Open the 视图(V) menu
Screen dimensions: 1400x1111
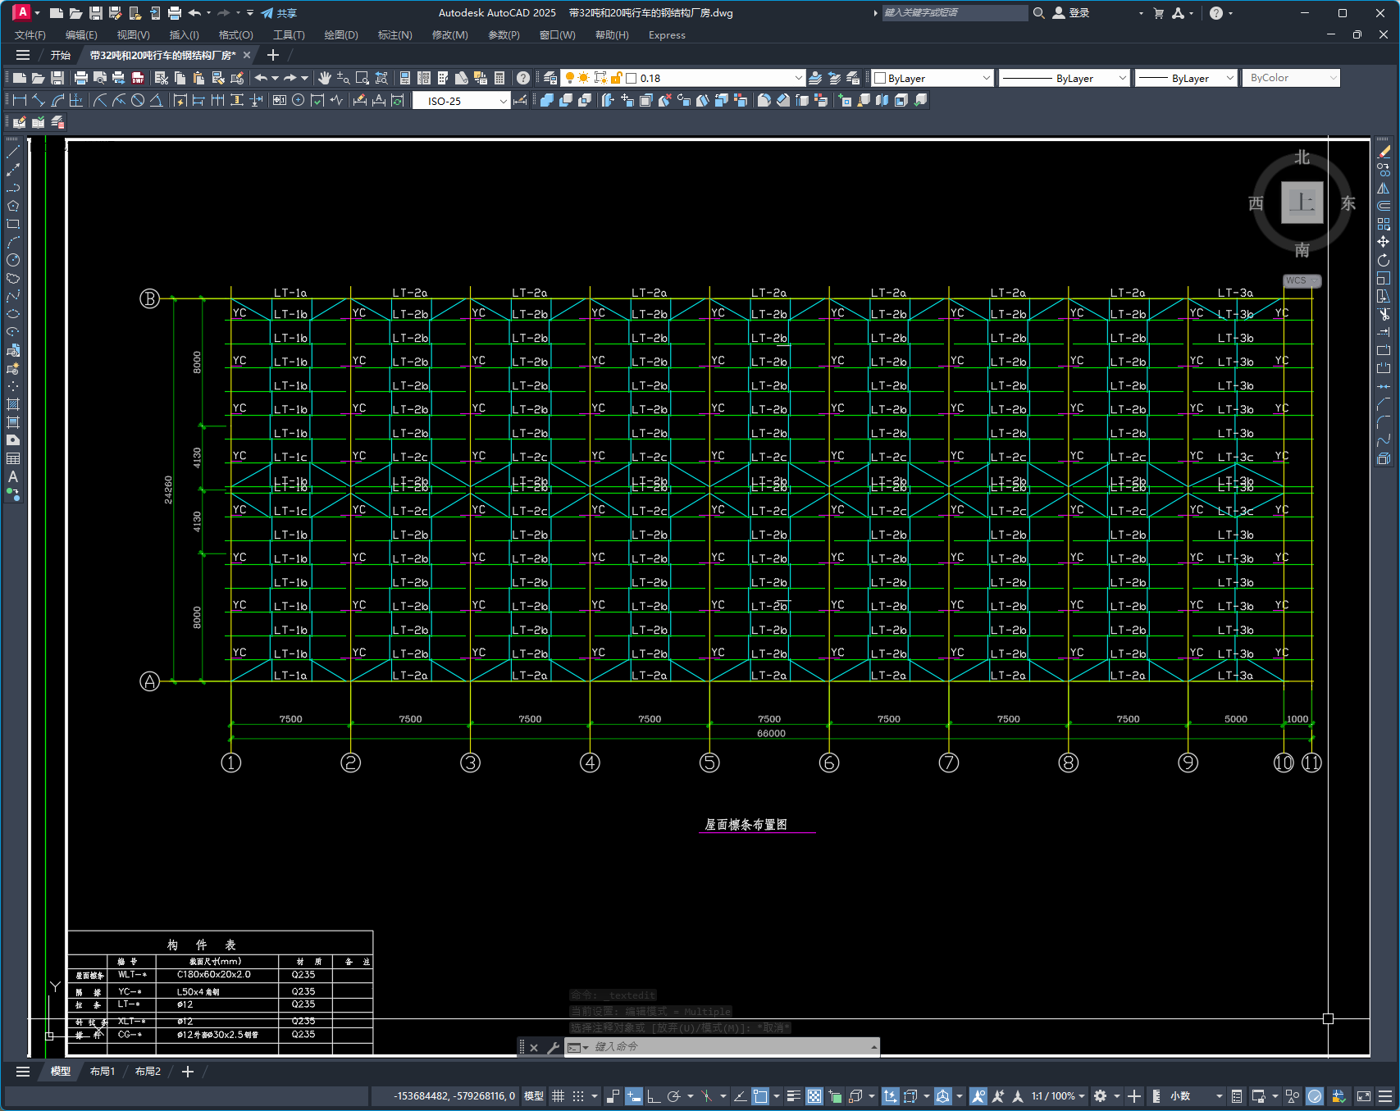coord(133,35)
